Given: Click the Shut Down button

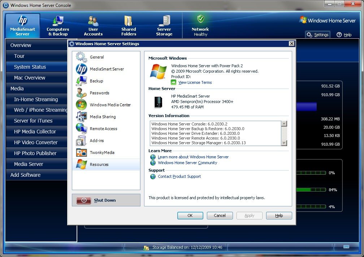Looking at the screenshot, I should point(106,200).
